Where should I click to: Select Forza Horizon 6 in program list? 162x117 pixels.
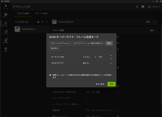[32, 29]
